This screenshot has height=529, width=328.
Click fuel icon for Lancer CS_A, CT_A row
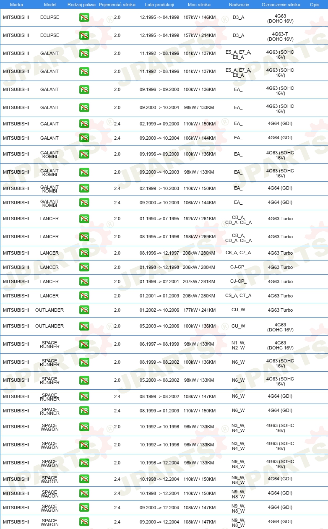pos(84,296)
